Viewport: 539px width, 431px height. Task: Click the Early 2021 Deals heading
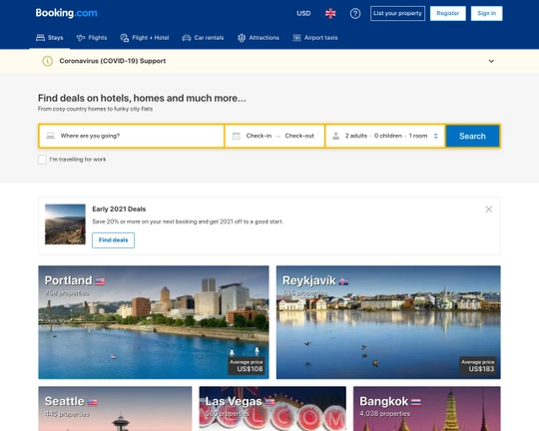pos(119,209)
